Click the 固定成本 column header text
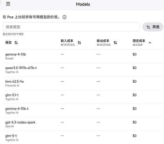Image resolution: width=164 pixels, height=144 pixels. [x=139, y=41]
